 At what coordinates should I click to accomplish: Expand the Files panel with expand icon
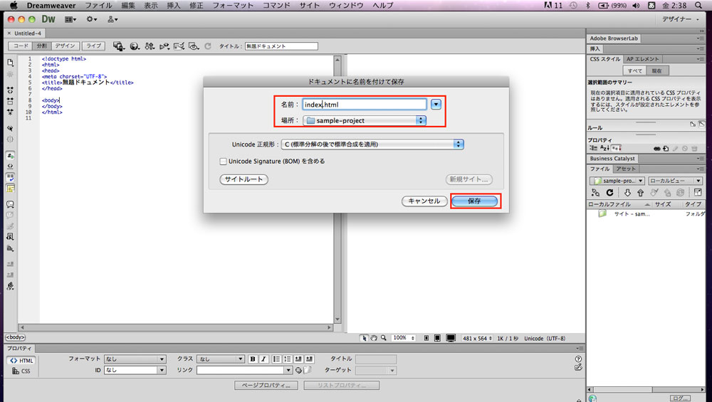698,192
